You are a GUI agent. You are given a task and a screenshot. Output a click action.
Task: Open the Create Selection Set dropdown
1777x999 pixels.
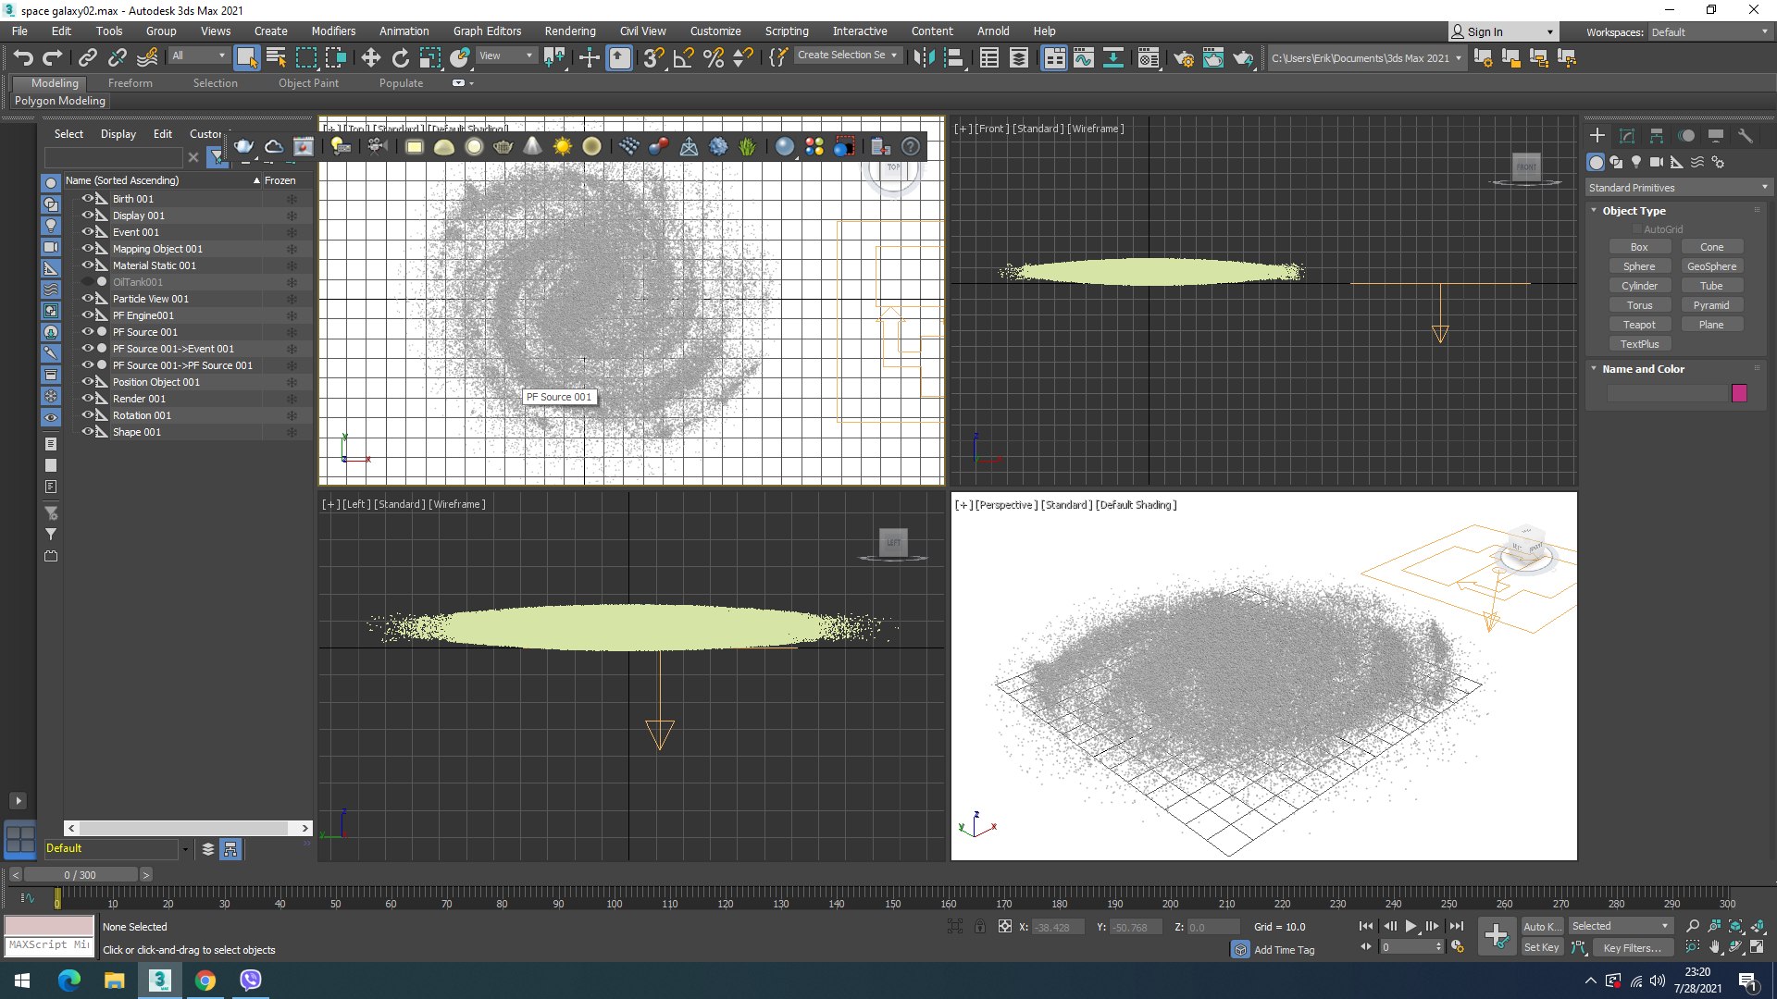[x=847, y=55]
